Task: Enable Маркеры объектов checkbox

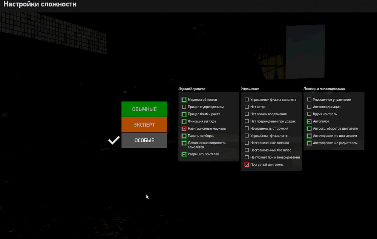Action: (x=184, y=100)
